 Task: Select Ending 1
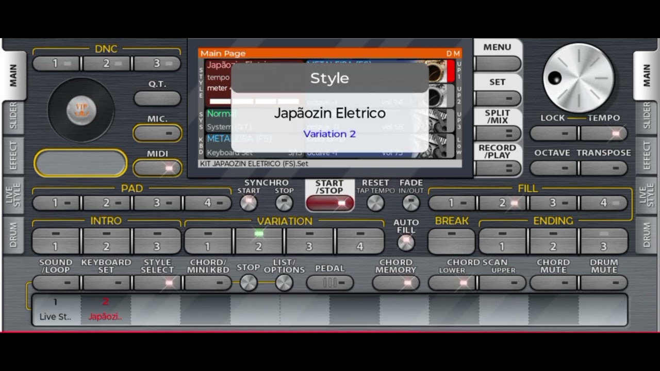(502, 241)
